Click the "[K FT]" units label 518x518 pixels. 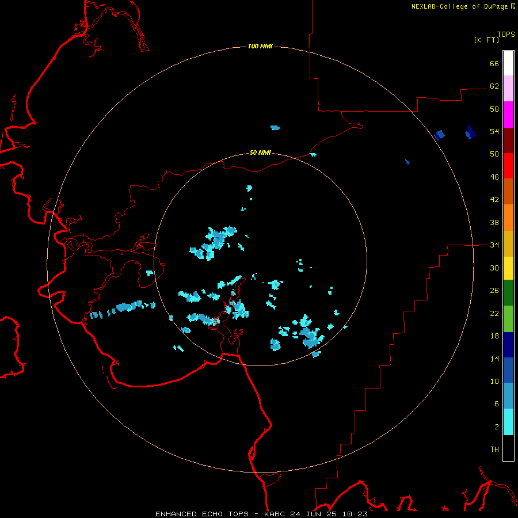coord(486,40)
